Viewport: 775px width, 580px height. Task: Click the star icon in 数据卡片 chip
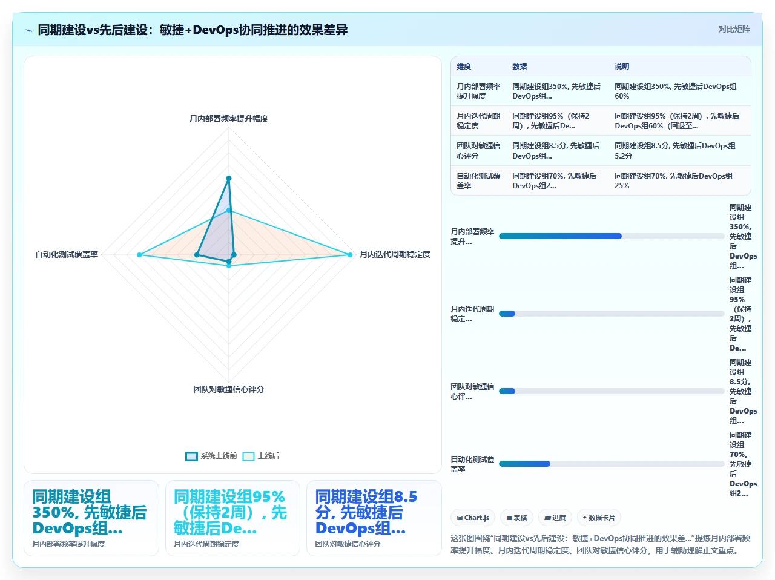click(x=584, y=518)
